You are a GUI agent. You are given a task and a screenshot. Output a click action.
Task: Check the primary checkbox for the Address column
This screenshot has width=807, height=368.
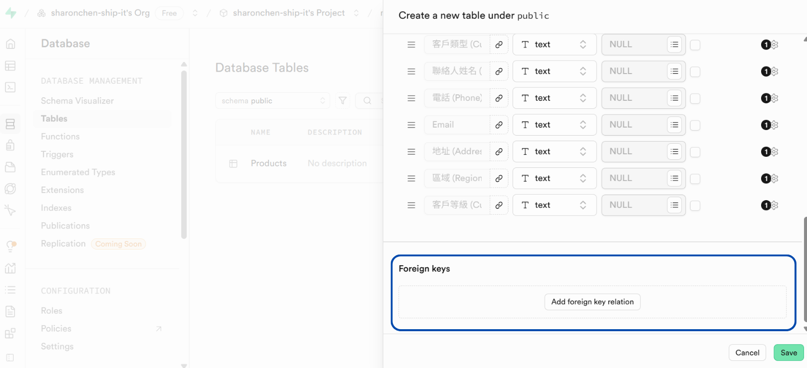point(695,152)
